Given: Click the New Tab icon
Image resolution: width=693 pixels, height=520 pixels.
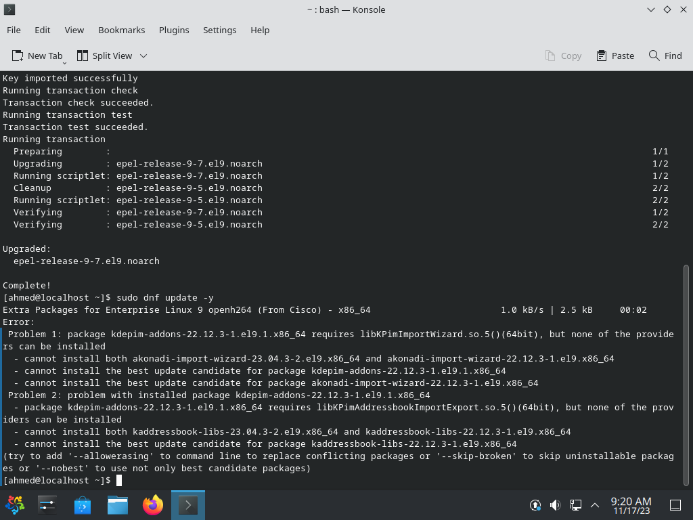Looking at the screenshot, I should [x=18, y=56].
